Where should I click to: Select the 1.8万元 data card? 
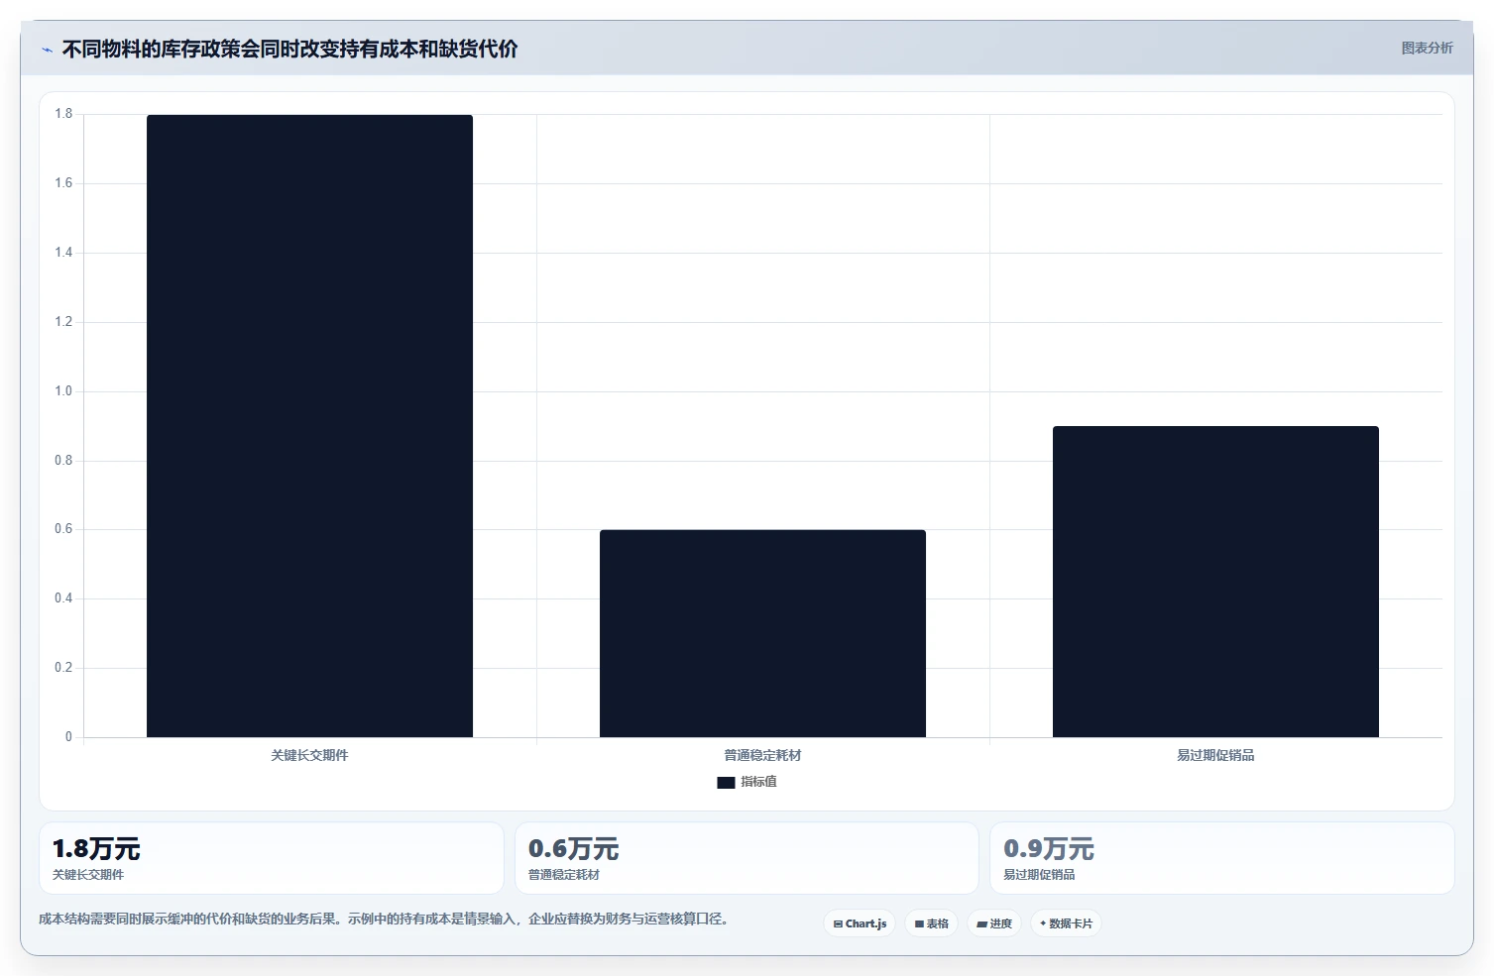(x=272, y=858)
